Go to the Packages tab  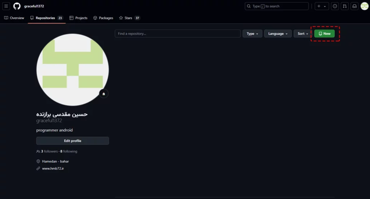point(103,18)
